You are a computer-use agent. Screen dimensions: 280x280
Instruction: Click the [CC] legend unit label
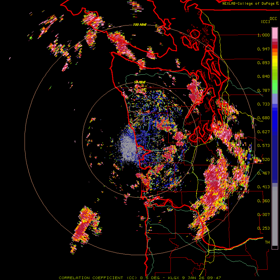(265, 21)
